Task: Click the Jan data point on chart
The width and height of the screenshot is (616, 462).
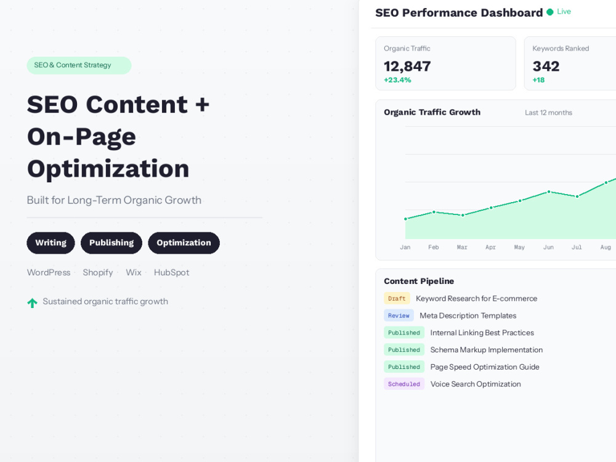Action: (406, 219)
